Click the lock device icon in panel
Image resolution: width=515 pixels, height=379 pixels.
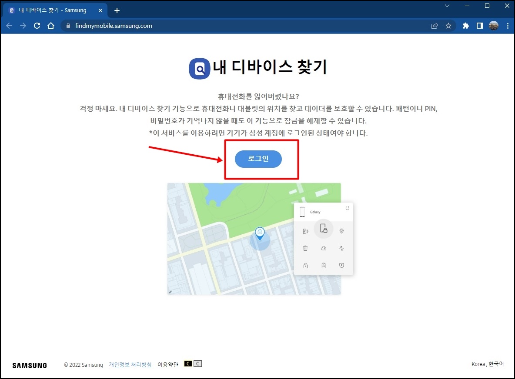point(324,228)
